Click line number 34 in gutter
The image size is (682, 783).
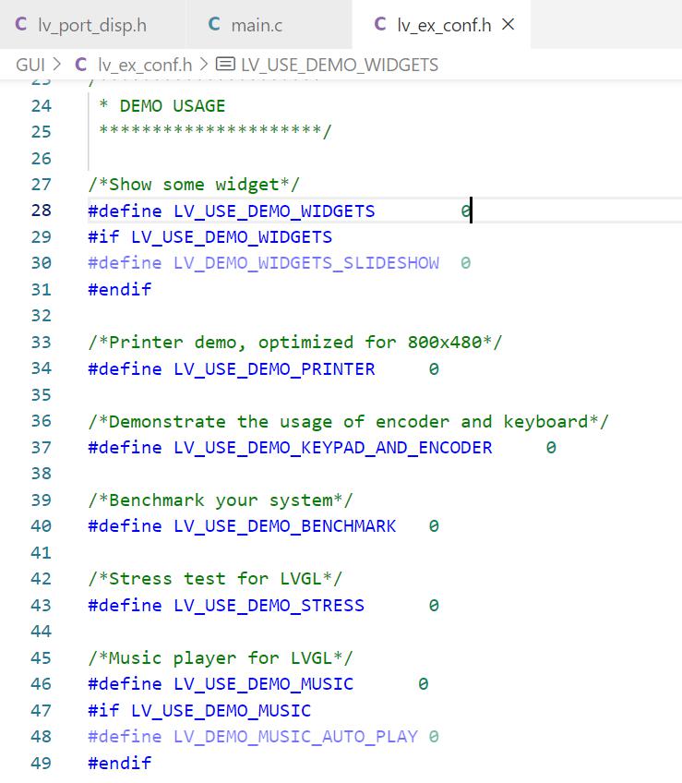tap(41, 368)
